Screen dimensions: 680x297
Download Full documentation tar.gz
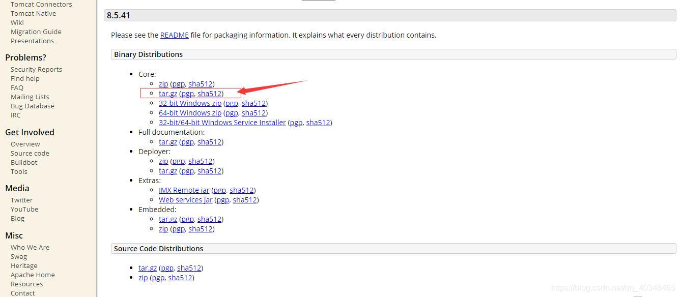168,142
